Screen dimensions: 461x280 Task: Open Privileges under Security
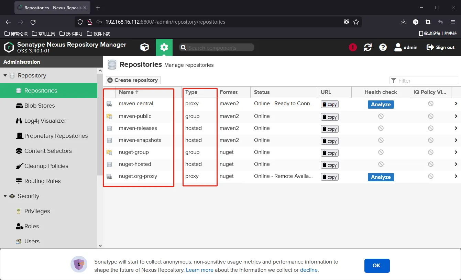pos(49,211)
